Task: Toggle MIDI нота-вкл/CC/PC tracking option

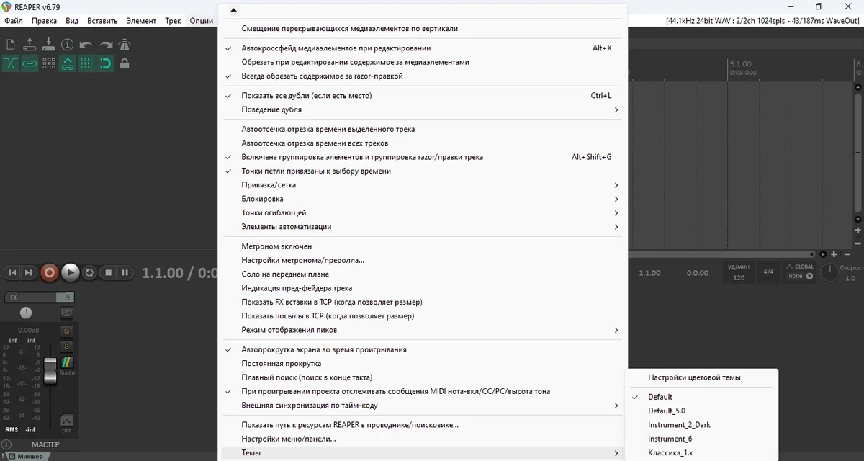Action: click(422, 391)
